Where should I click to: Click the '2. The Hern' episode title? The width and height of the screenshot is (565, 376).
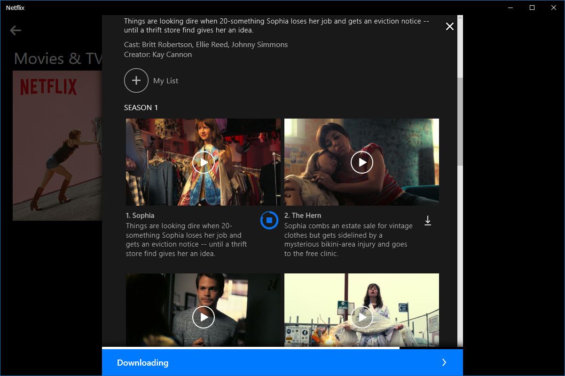[x=303, y=216]
